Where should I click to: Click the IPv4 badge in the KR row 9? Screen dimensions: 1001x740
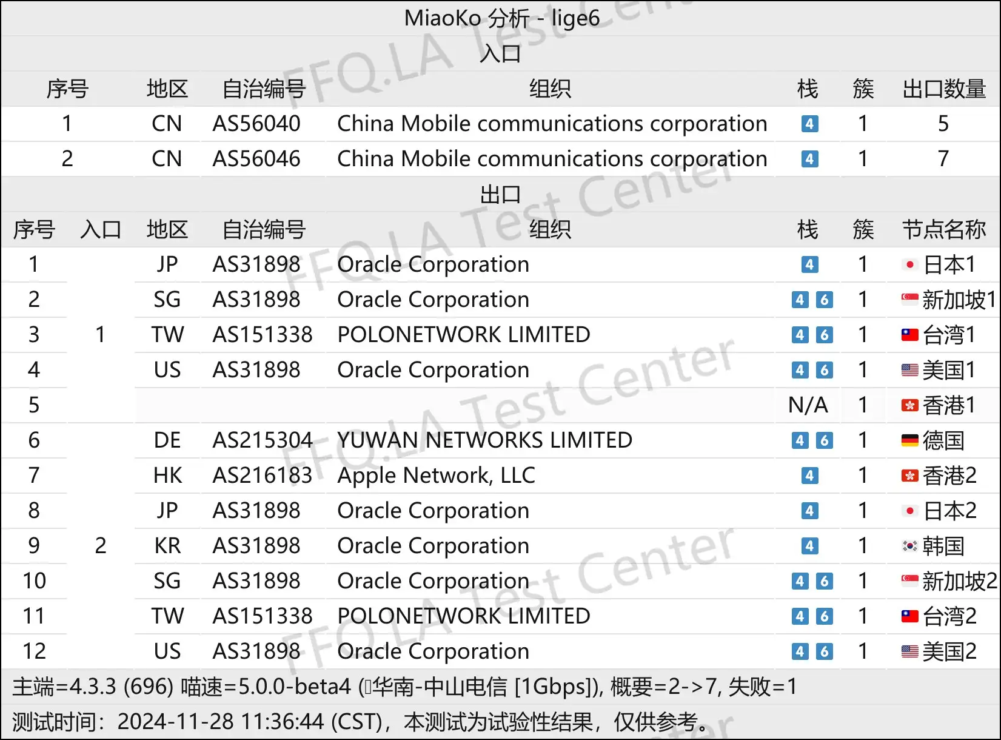(809, 546)
